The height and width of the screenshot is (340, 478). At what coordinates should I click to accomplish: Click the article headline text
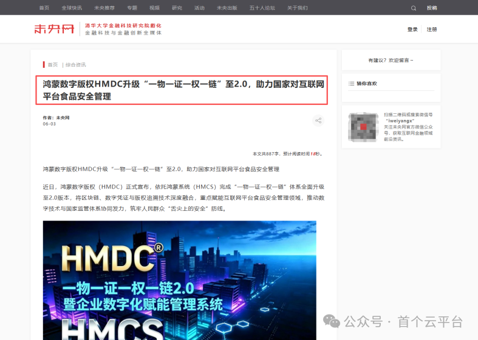[183, 90]
